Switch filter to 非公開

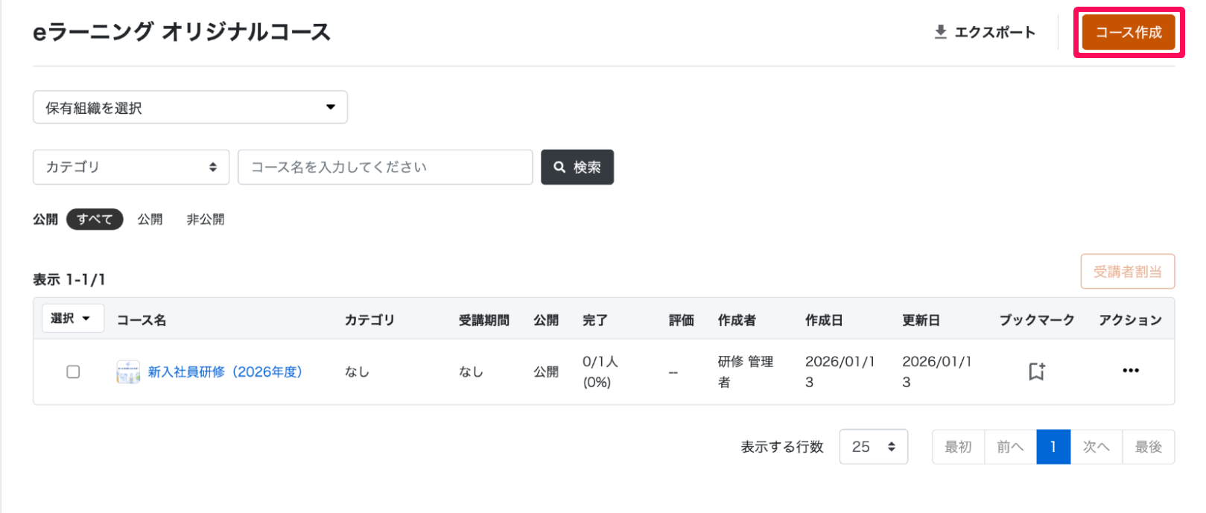(x=205, y=219)
